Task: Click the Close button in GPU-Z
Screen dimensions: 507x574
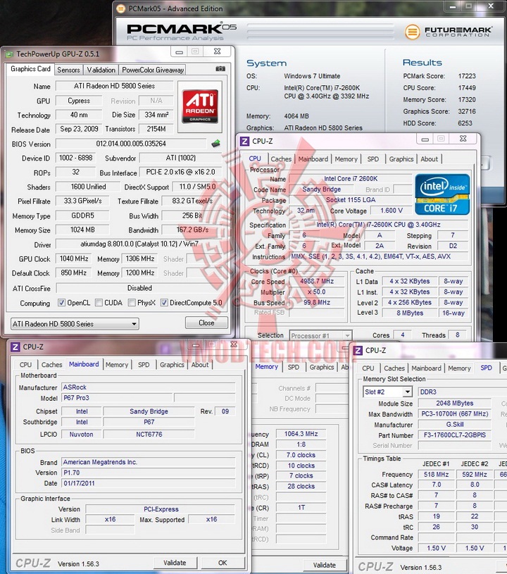Action: point(206,323)
